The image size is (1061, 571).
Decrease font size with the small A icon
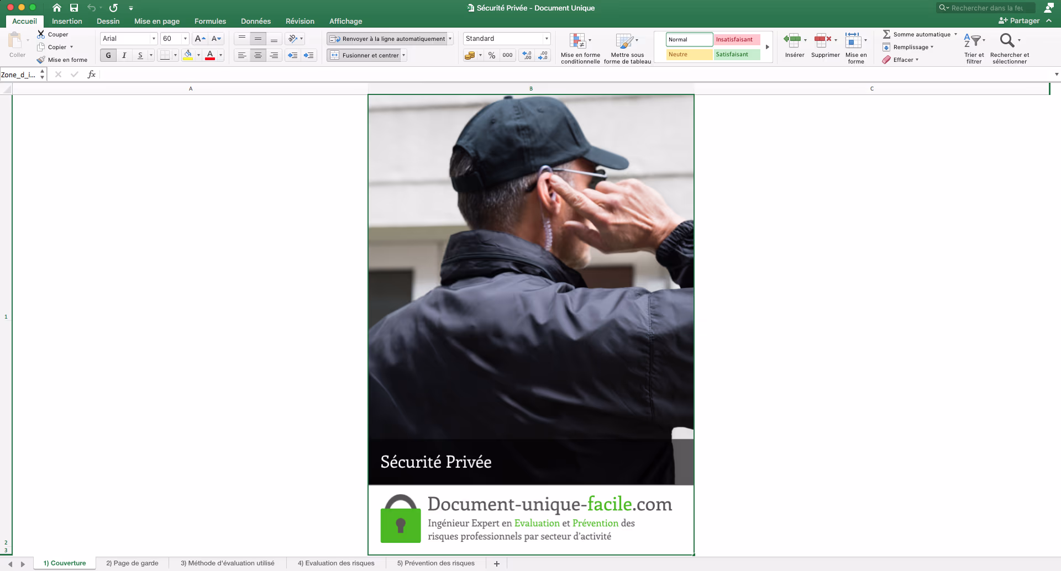pos(216,39)
